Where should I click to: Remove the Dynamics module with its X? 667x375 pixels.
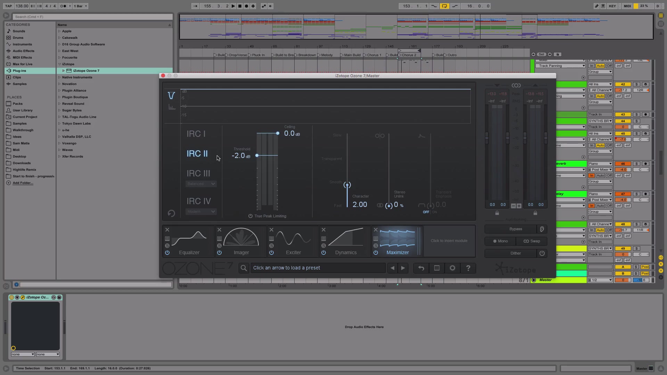[x=323, y=230]
